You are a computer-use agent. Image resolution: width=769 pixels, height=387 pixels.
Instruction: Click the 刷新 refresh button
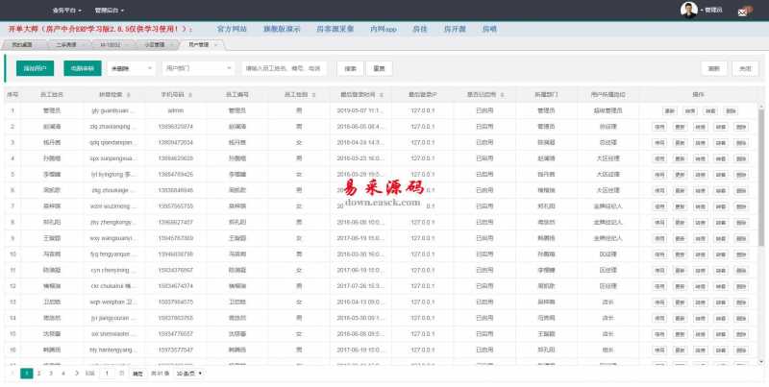coord(714,68)
